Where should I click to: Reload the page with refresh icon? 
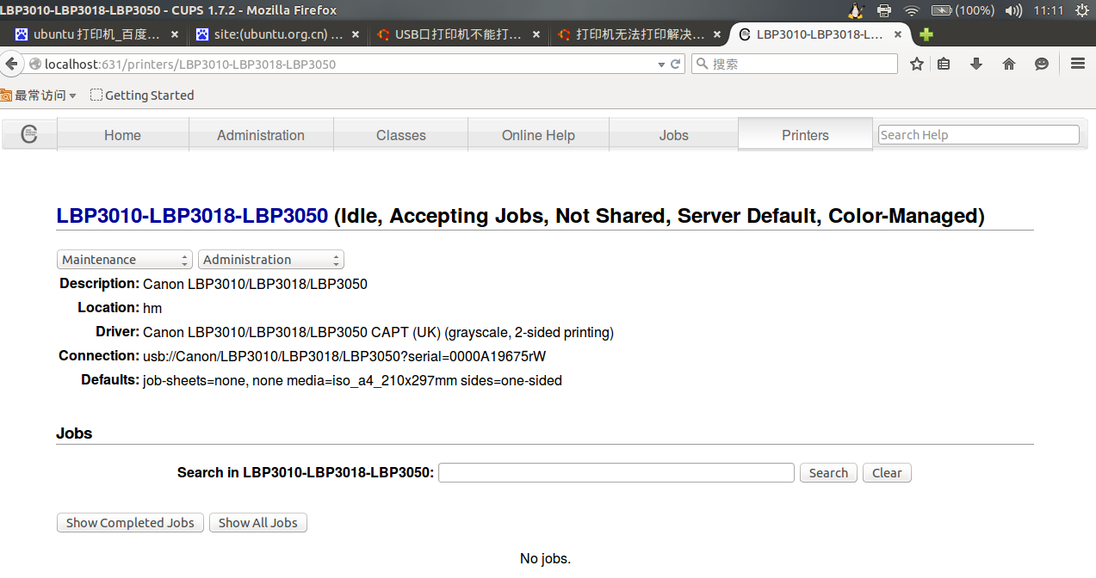(676, 64)
